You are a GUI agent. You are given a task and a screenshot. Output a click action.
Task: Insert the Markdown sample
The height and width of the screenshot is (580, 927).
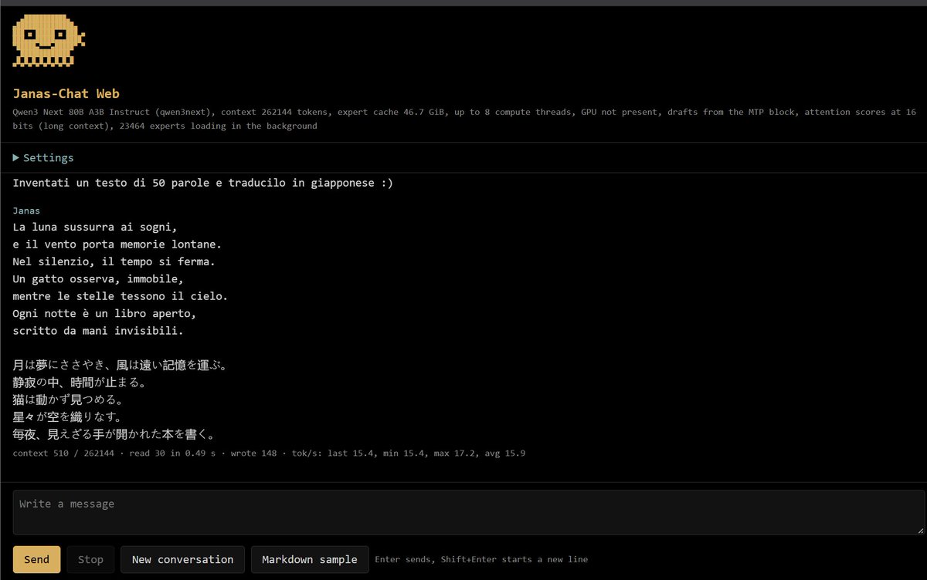pos(310,559)
